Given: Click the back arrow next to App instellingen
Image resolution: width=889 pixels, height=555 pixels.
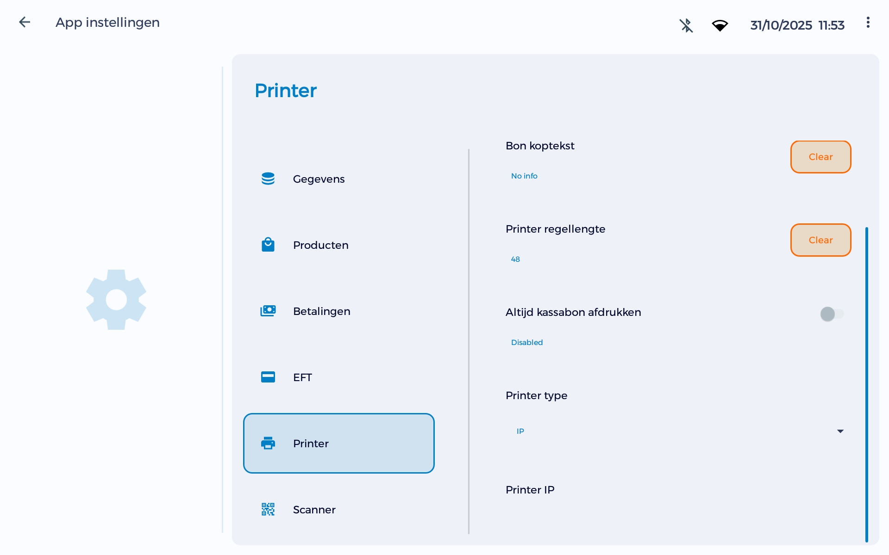Looking at the screenshot, I should click(x=24, y=22).
